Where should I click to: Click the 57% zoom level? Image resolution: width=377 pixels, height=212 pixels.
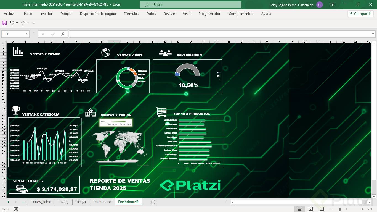click(x=370, y=209)
